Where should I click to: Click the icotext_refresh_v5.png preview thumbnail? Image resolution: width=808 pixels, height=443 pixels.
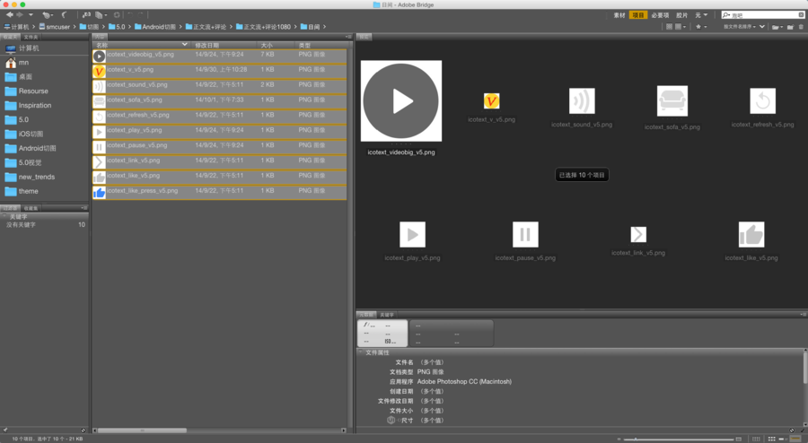click(x=762, y=100)
